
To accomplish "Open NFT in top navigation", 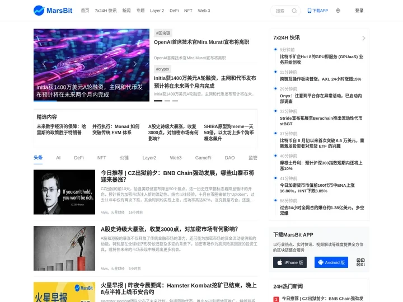I will (188, 11).
